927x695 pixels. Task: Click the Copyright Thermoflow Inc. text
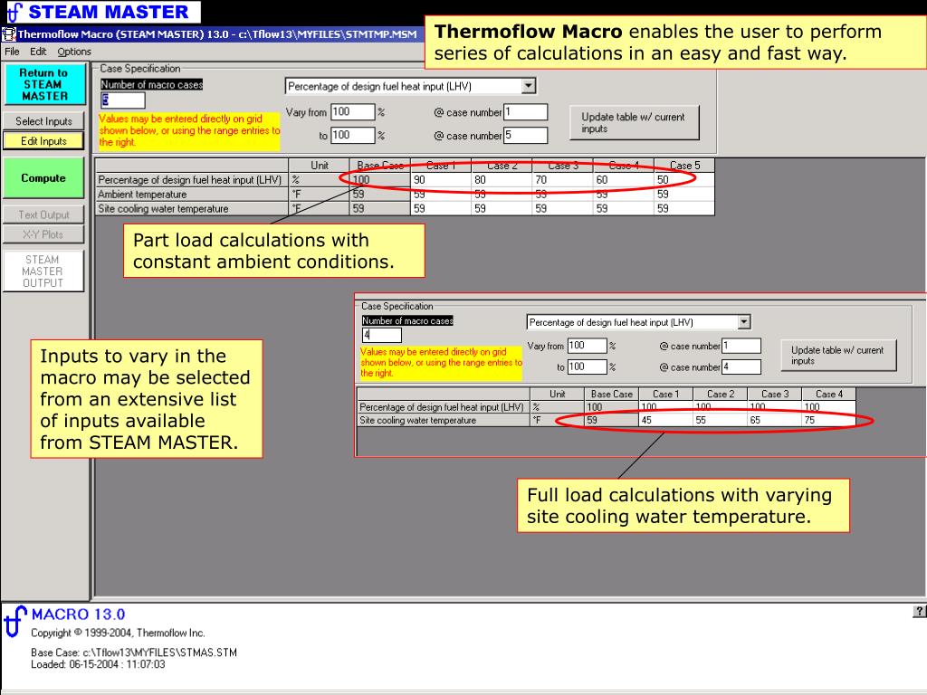tap(119, 633)
